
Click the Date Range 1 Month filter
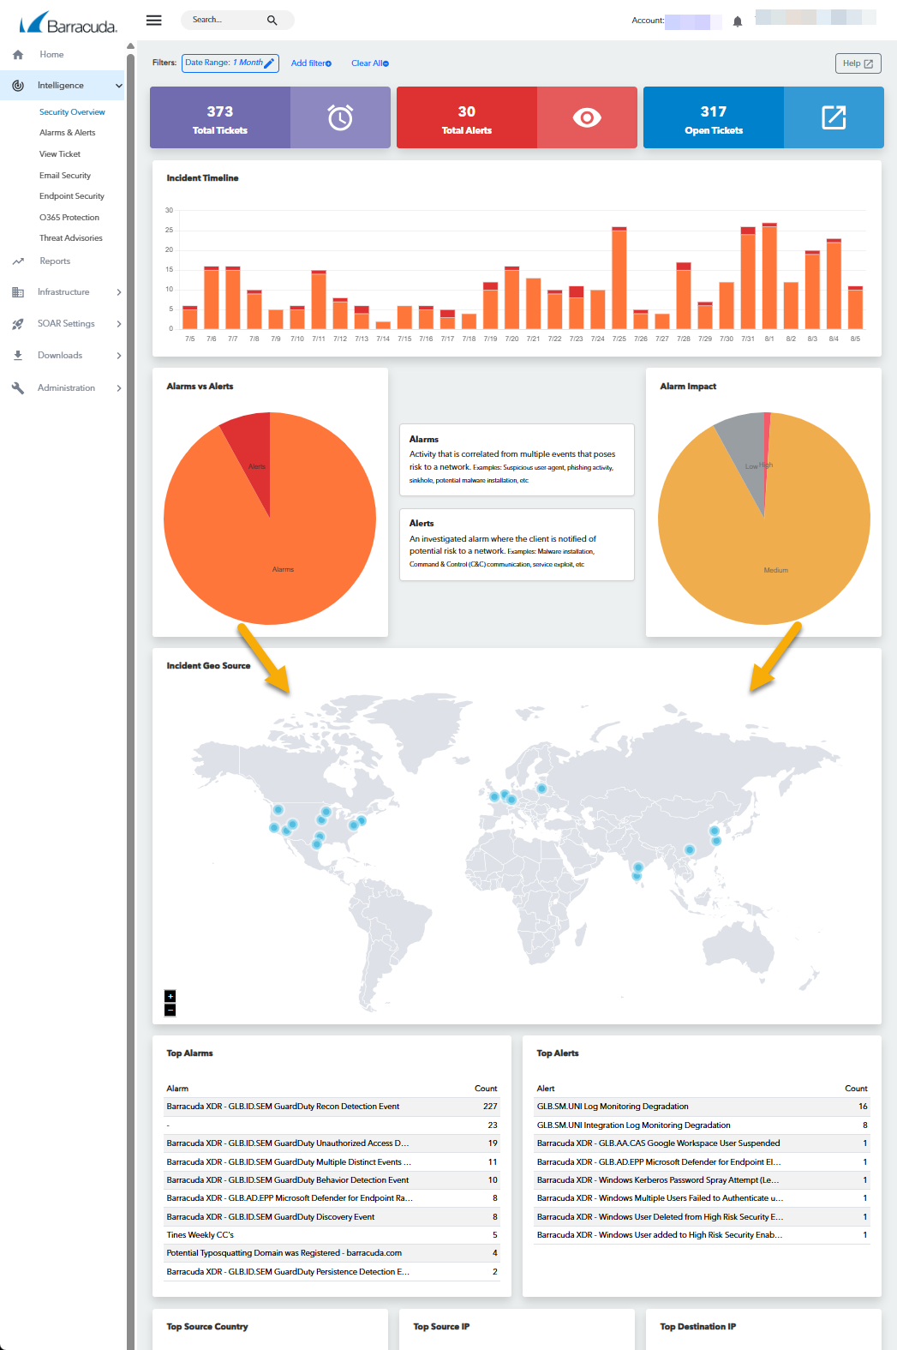coord(230,63)
